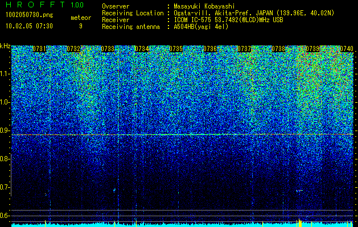This screenshot has width=358, height=227.
Task: Select file name 1002050730.png
Action: 29,15
